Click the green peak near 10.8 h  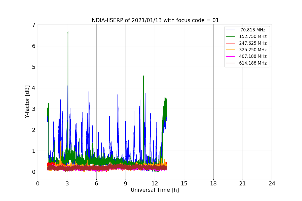point(143,75)
